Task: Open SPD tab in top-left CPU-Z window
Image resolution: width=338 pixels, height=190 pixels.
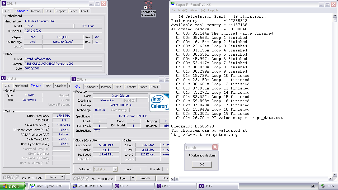Action: click(x=48, y=11)
